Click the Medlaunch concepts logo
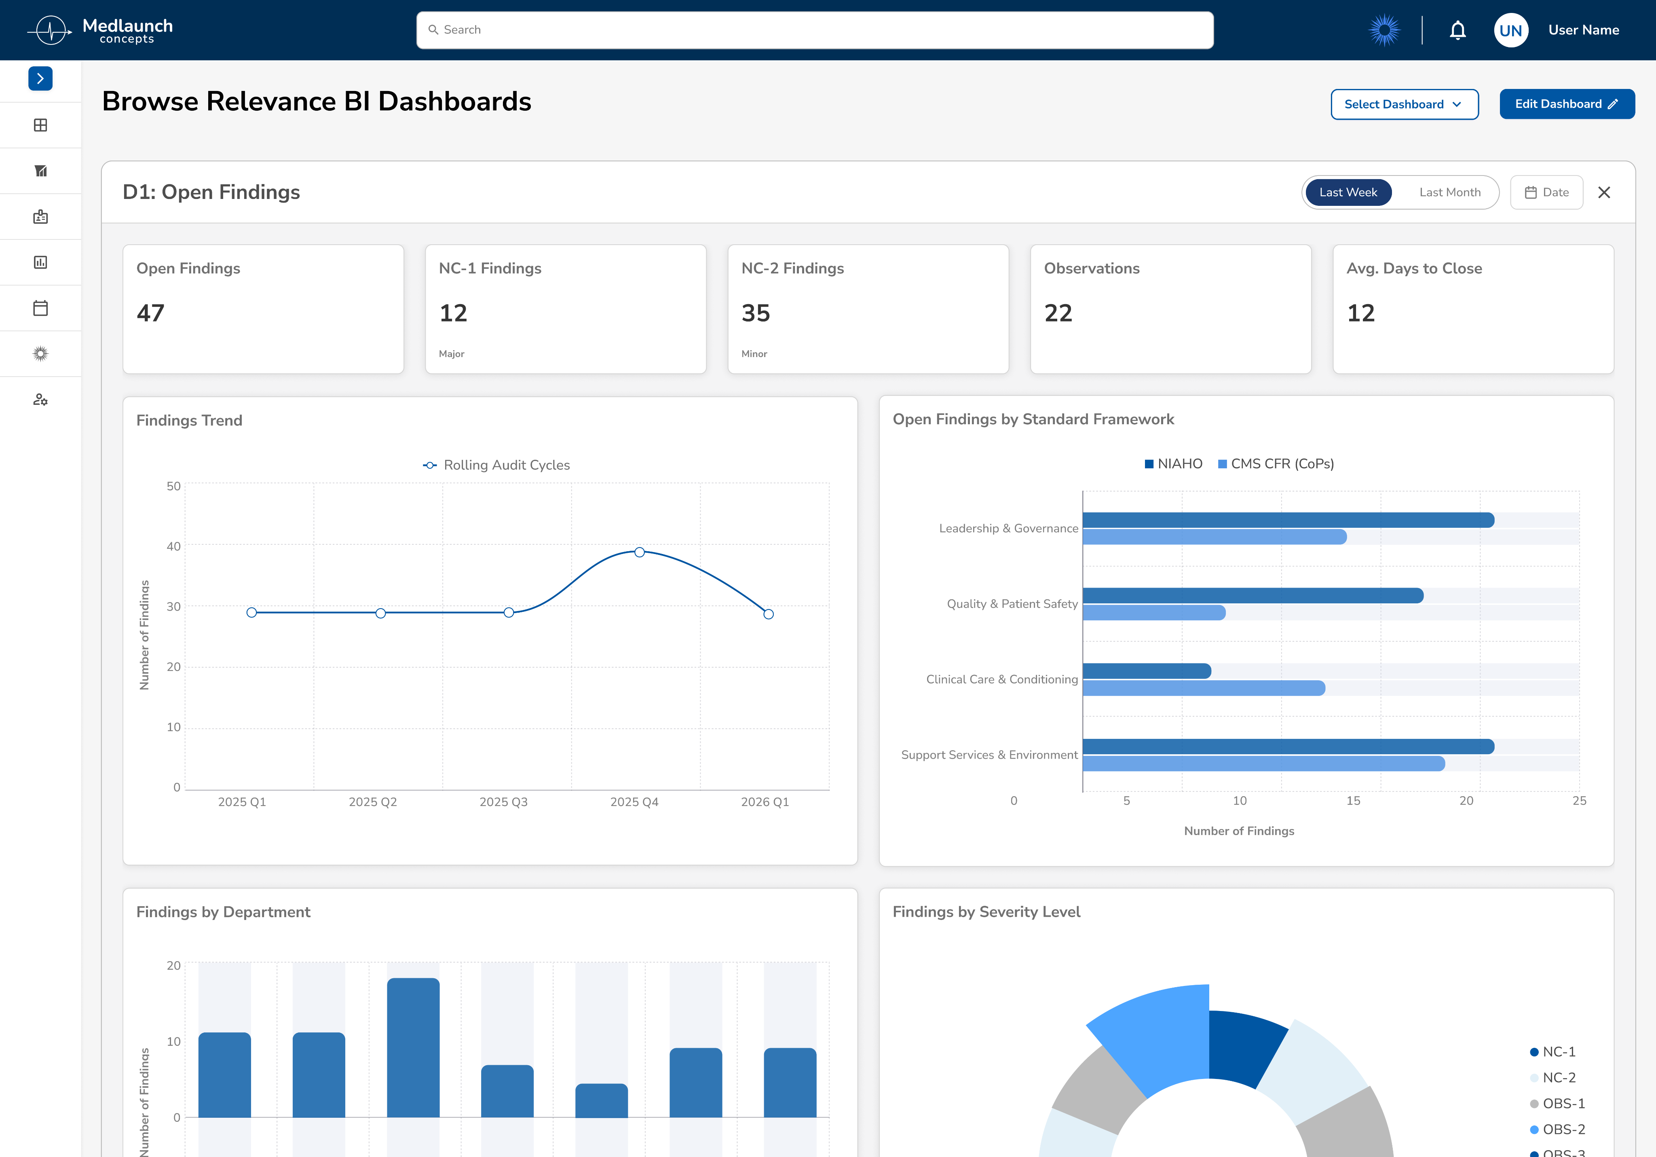The height and width of the screenshot is (1157, 1656). [x=100, y=30]
